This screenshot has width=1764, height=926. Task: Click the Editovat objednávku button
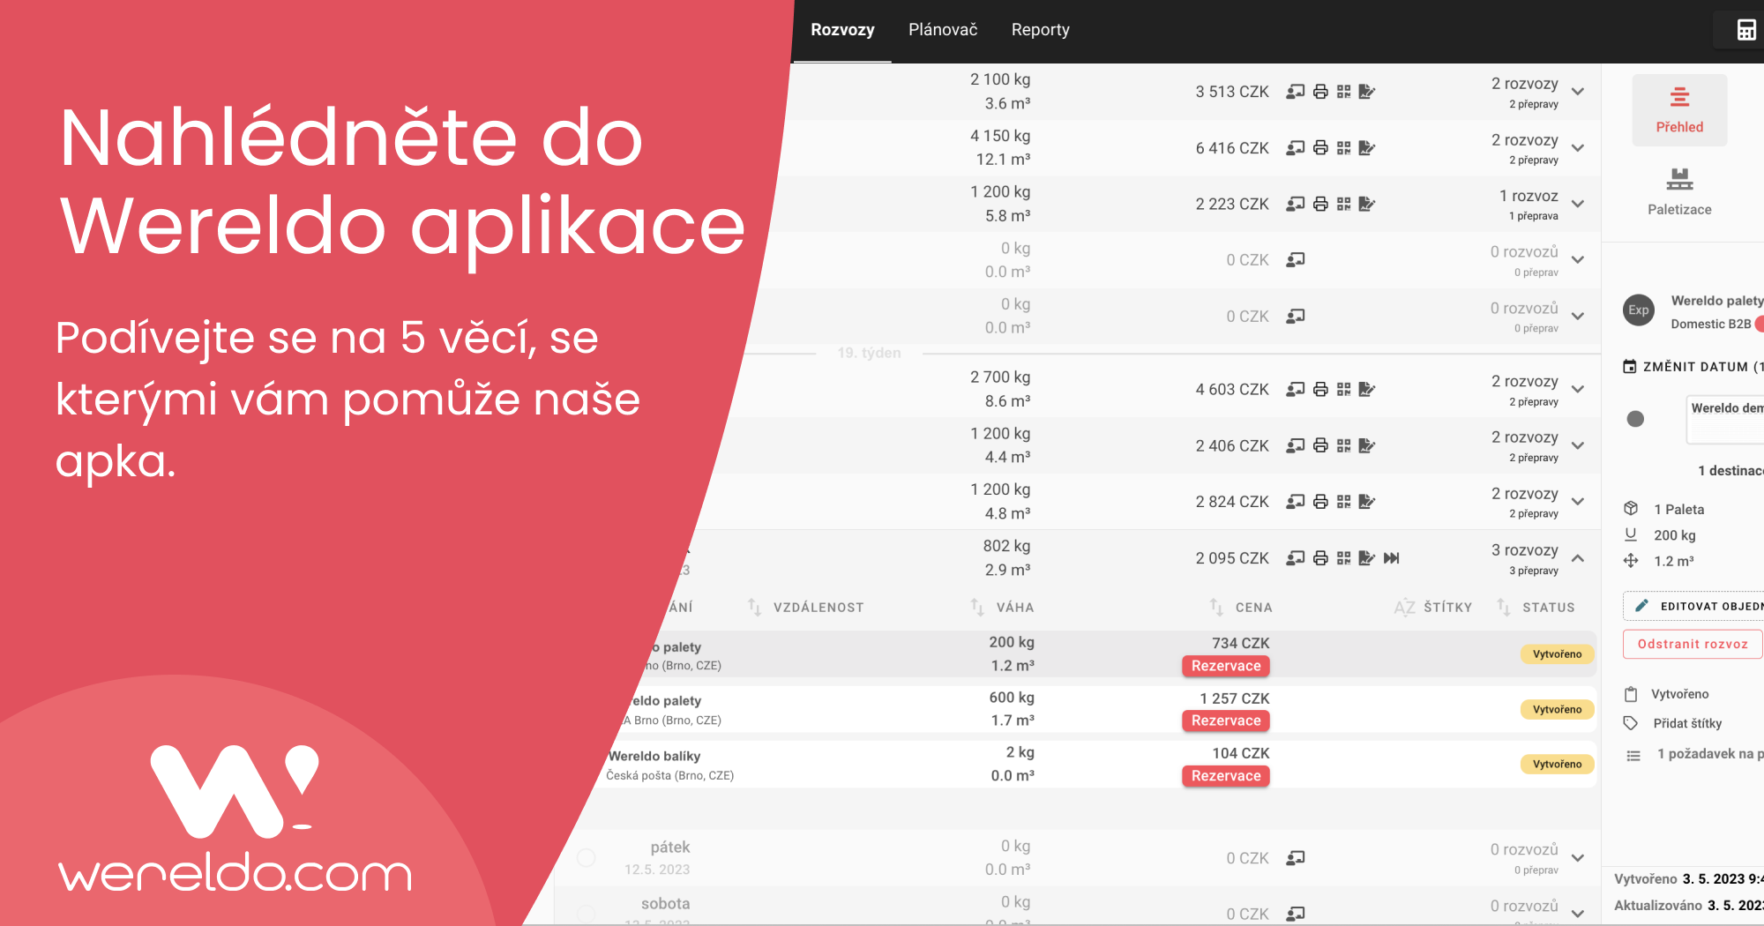click(1693, 606)
